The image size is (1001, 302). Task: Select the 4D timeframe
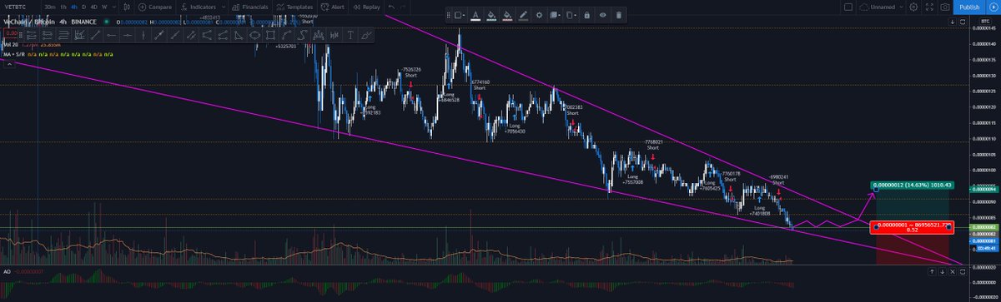pos(93,7)
